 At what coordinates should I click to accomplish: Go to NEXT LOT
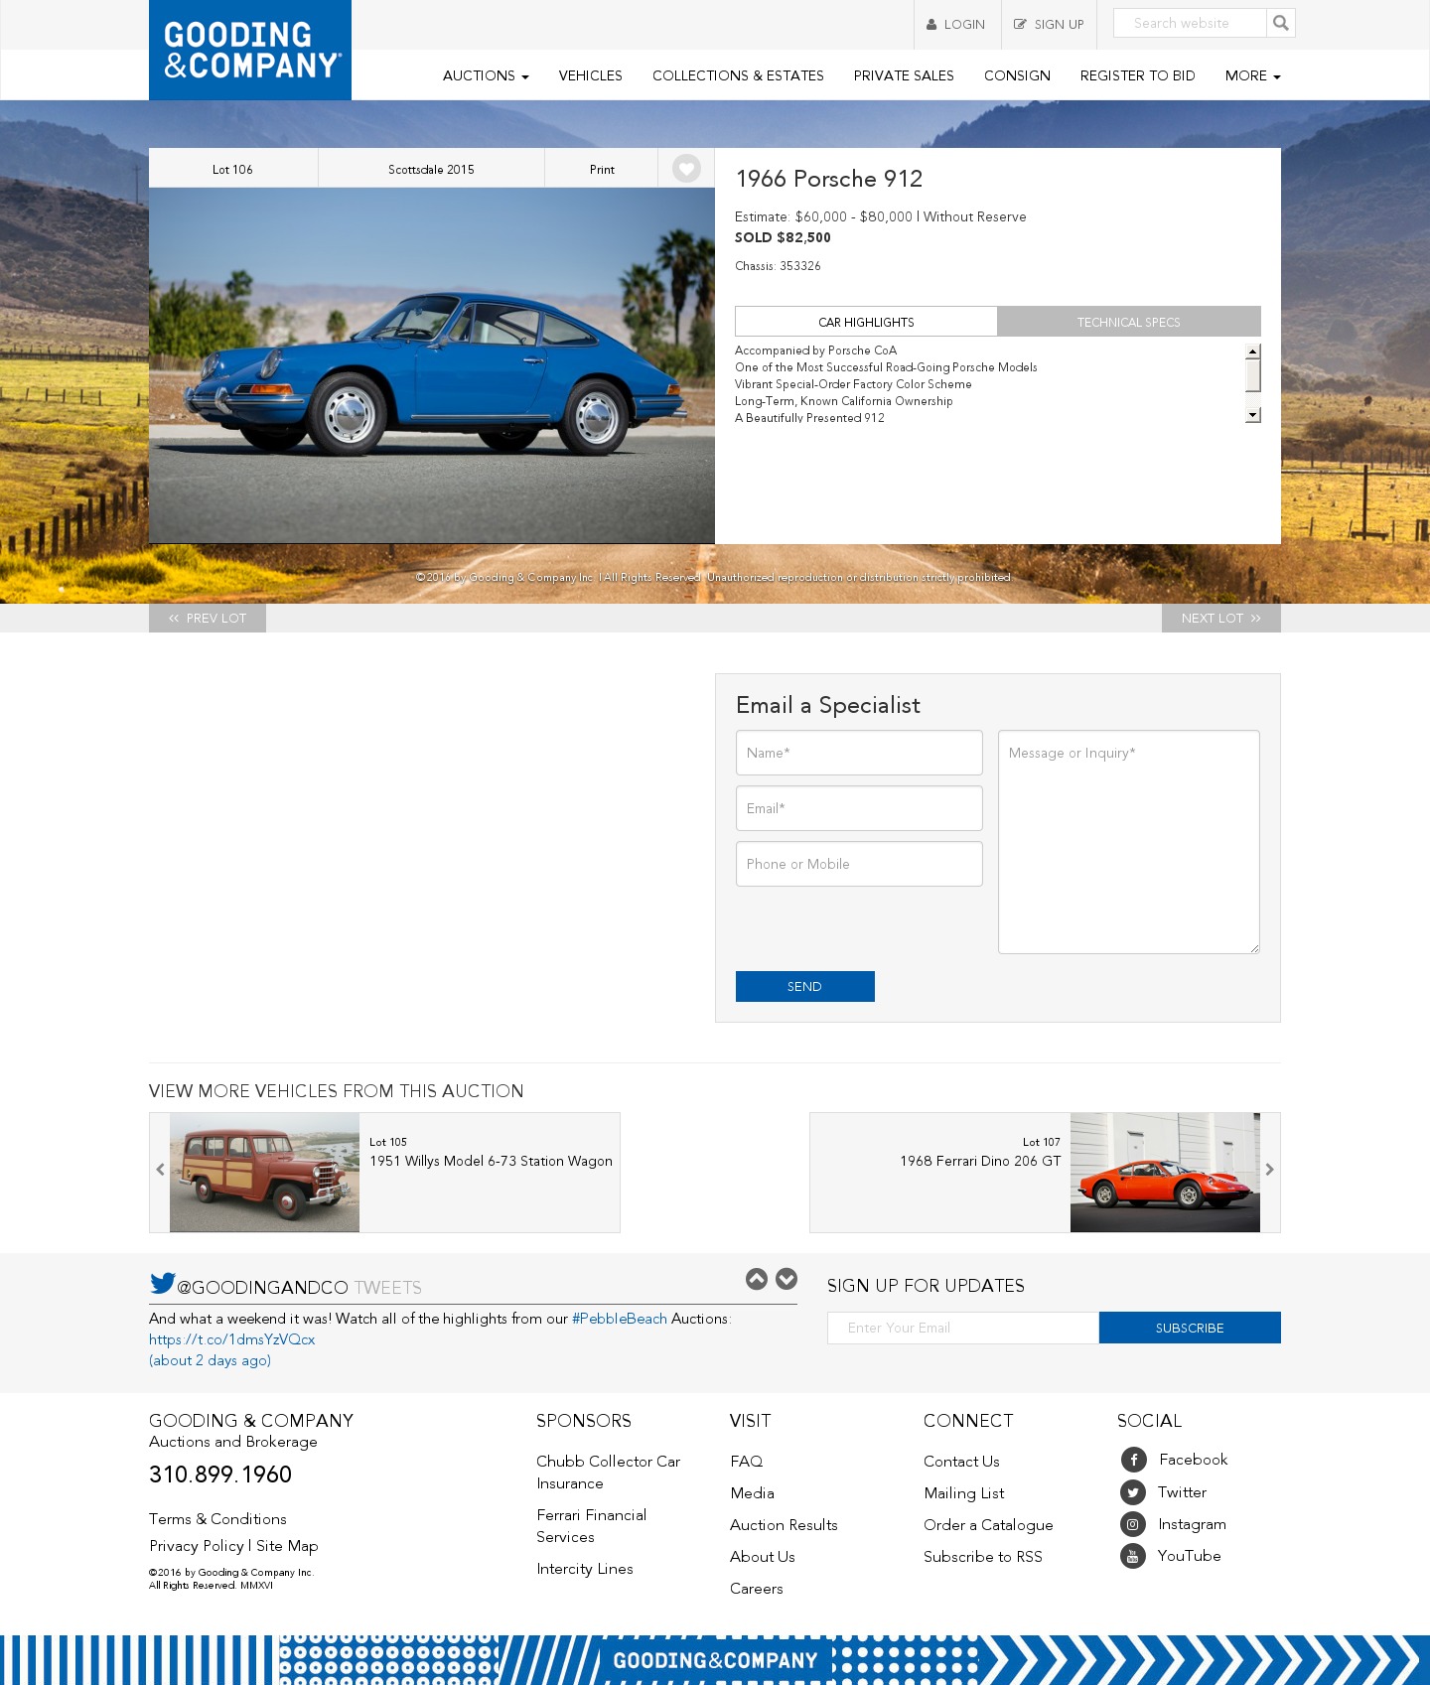click(x=1221, y=618)
